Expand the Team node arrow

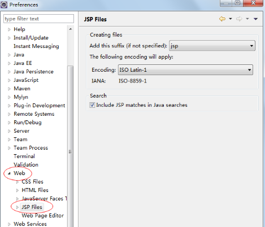pos(9,139)
